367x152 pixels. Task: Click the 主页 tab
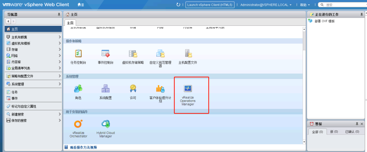tap(70, 23)
